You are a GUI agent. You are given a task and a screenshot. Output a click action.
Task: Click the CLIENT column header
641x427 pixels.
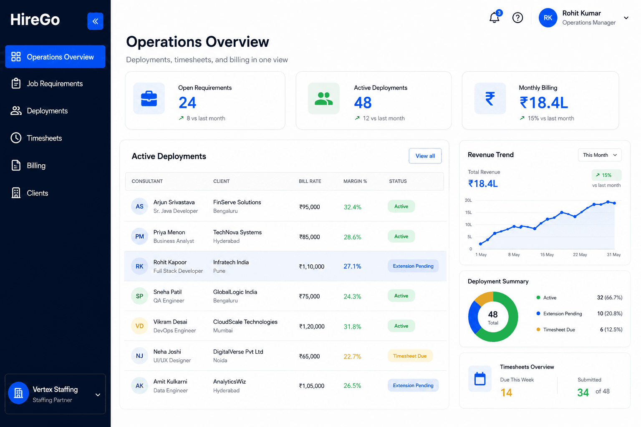tap(222, 181)
